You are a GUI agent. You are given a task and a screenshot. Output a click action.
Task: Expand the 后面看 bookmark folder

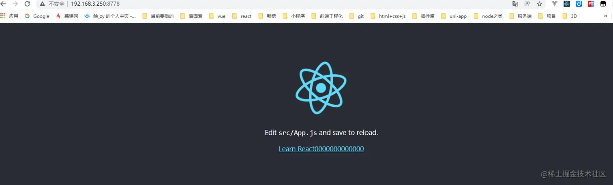(x=191, y=16)
